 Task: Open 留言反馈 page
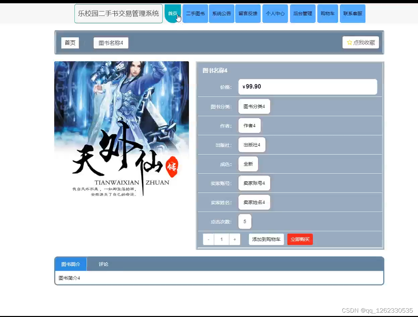coord(248,13)
